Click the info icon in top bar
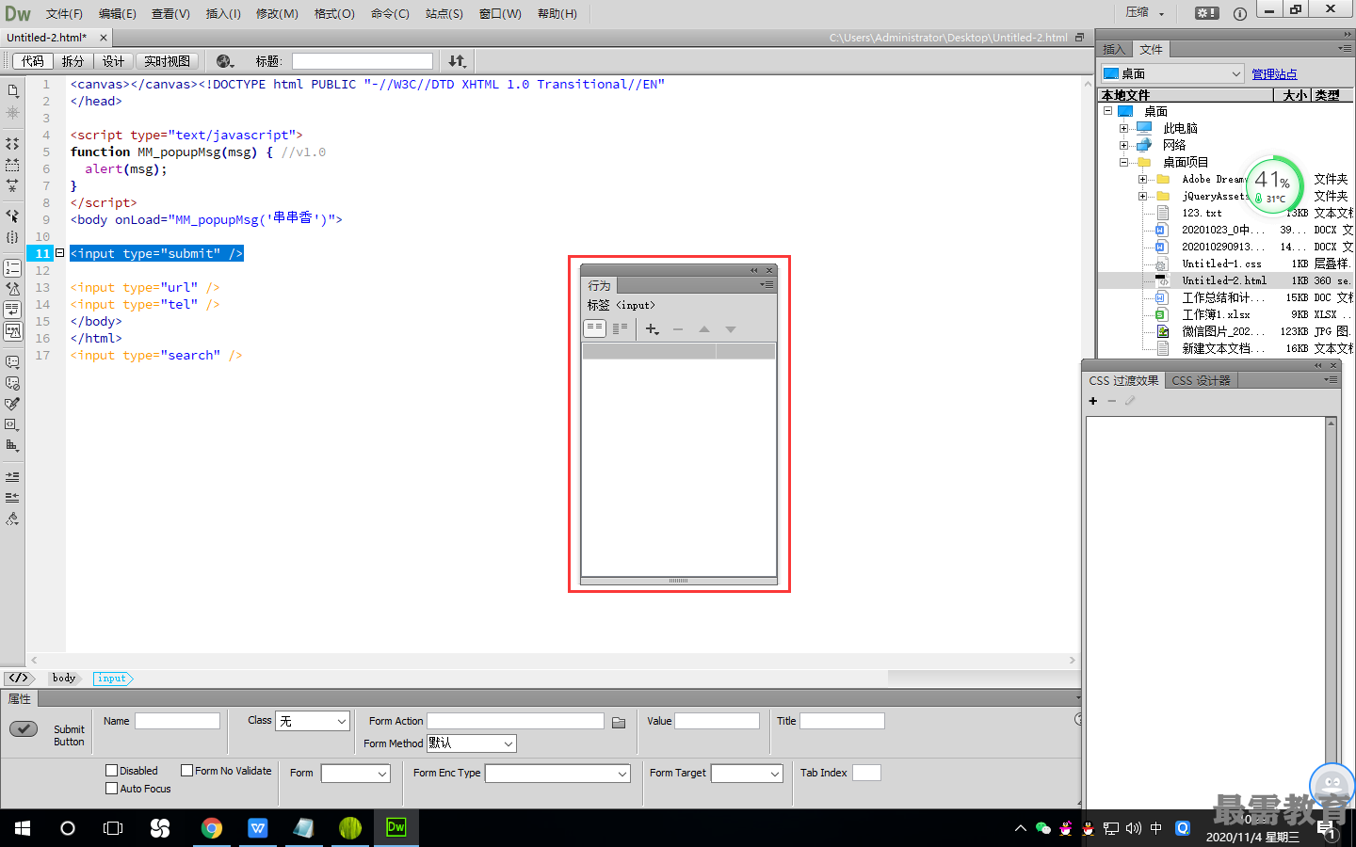Image resolution: width=1356 pixels, height=847 pixels. (x=1240, y=13)
